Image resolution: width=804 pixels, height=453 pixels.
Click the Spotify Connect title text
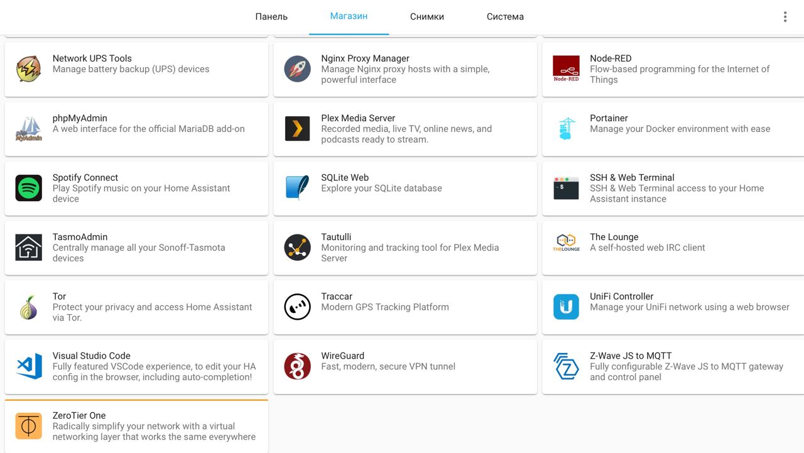coord(85,178)
